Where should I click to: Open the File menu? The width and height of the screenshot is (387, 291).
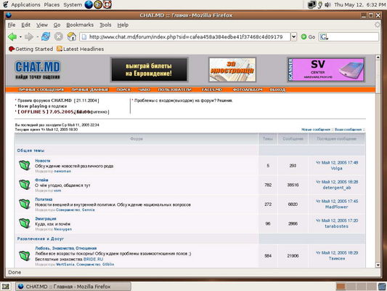[x=12, y=25]
